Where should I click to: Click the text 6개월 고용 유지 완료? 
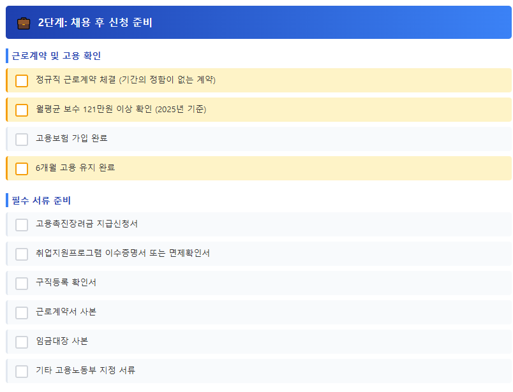[75, 168]
